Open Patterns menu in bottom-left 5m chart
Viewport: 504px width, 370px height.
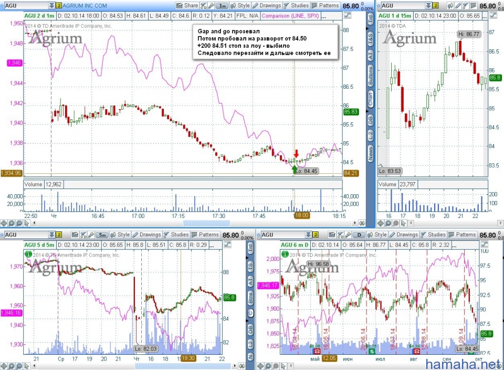205,235
